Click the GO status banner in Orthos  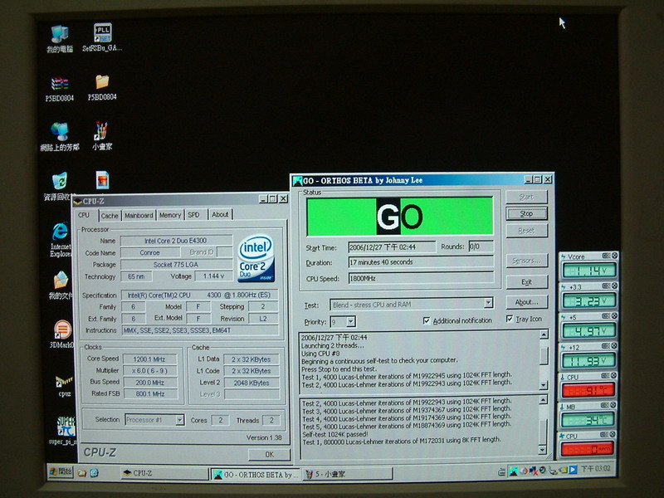[400, 217]
